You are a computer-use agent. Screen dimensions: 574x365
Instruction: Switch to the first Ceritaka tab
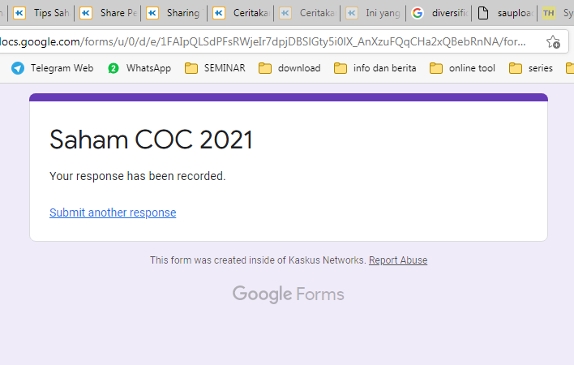[240, 13]
